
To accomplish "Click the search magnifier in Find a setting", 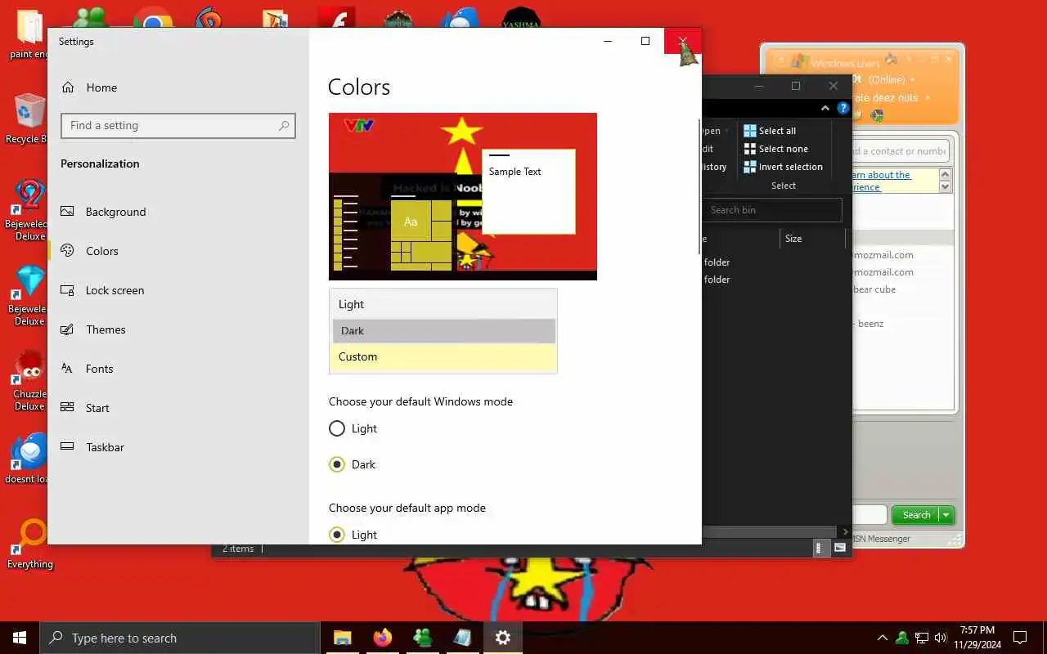I will tap(284, 126).
